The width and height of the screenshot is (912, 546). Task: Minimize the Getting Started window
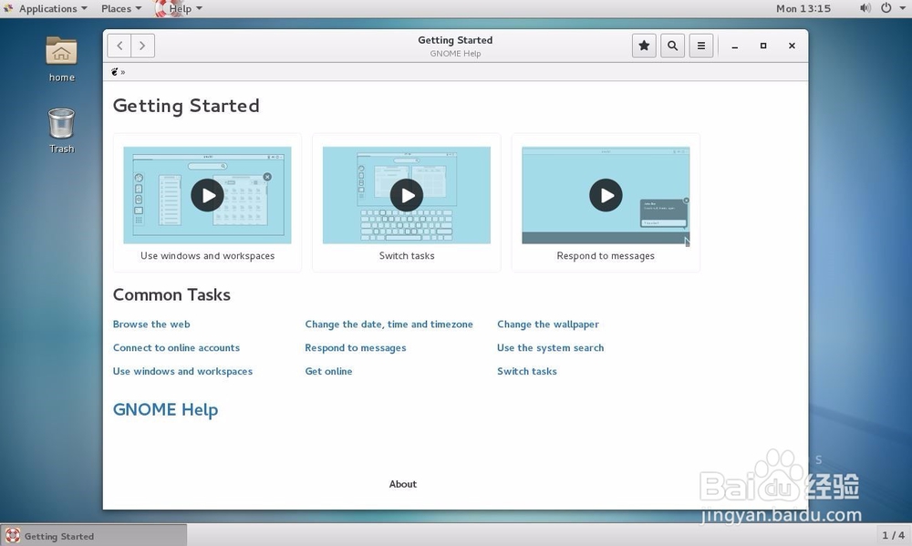(x=734, y=46)
